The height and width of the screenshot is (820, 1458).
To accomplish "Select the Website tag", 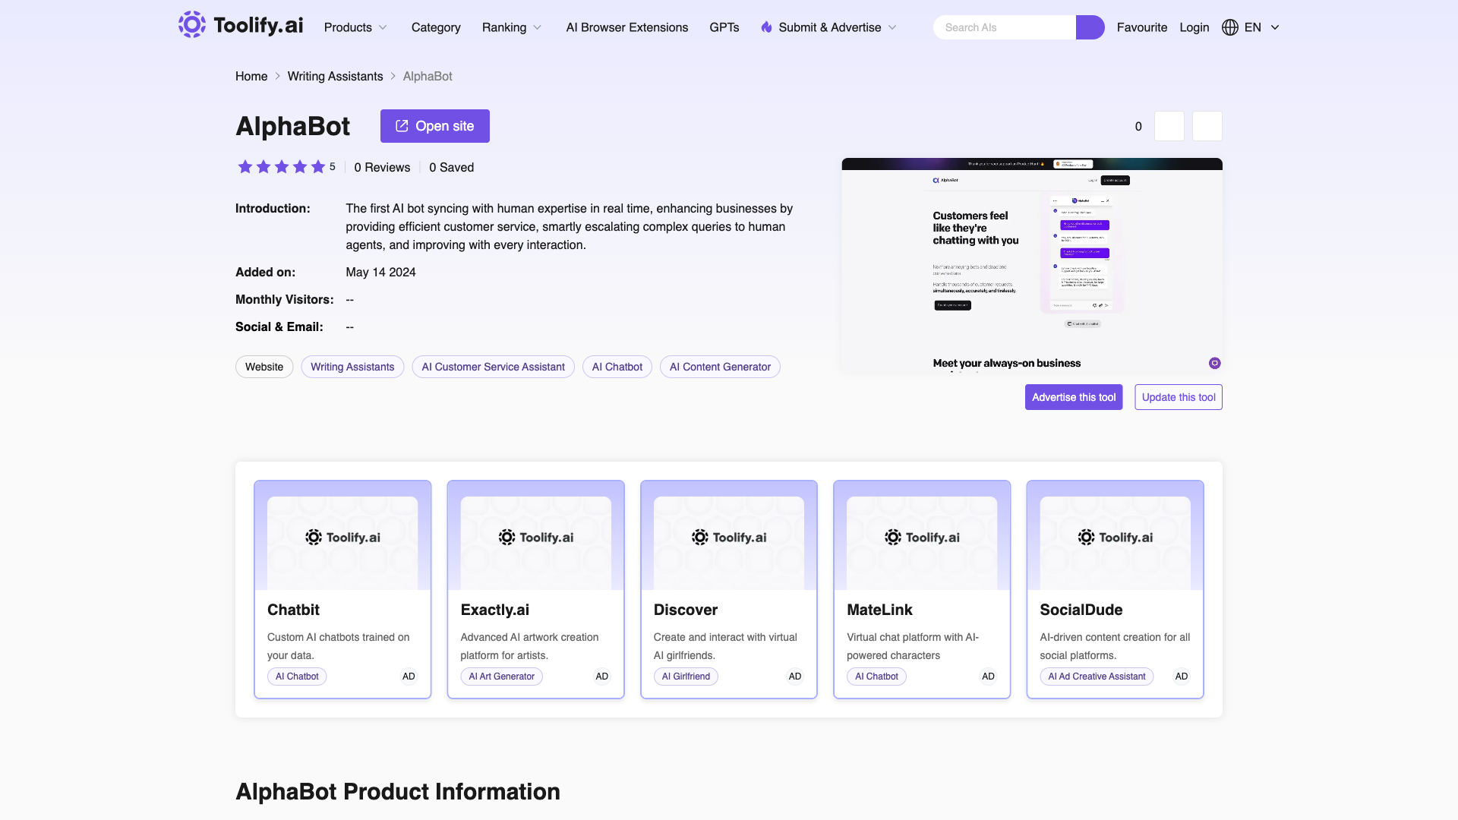I will pyautogui.click(x=264, y=367).
